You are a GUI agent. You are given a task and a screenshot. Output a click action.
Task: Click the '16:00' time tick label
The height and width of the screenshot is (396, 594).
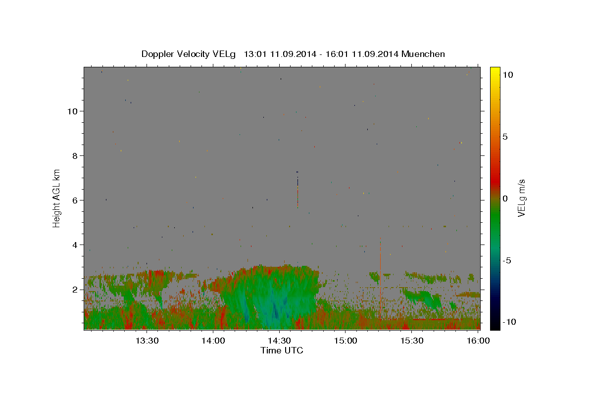pyautogui.click(x=478, y=341)
